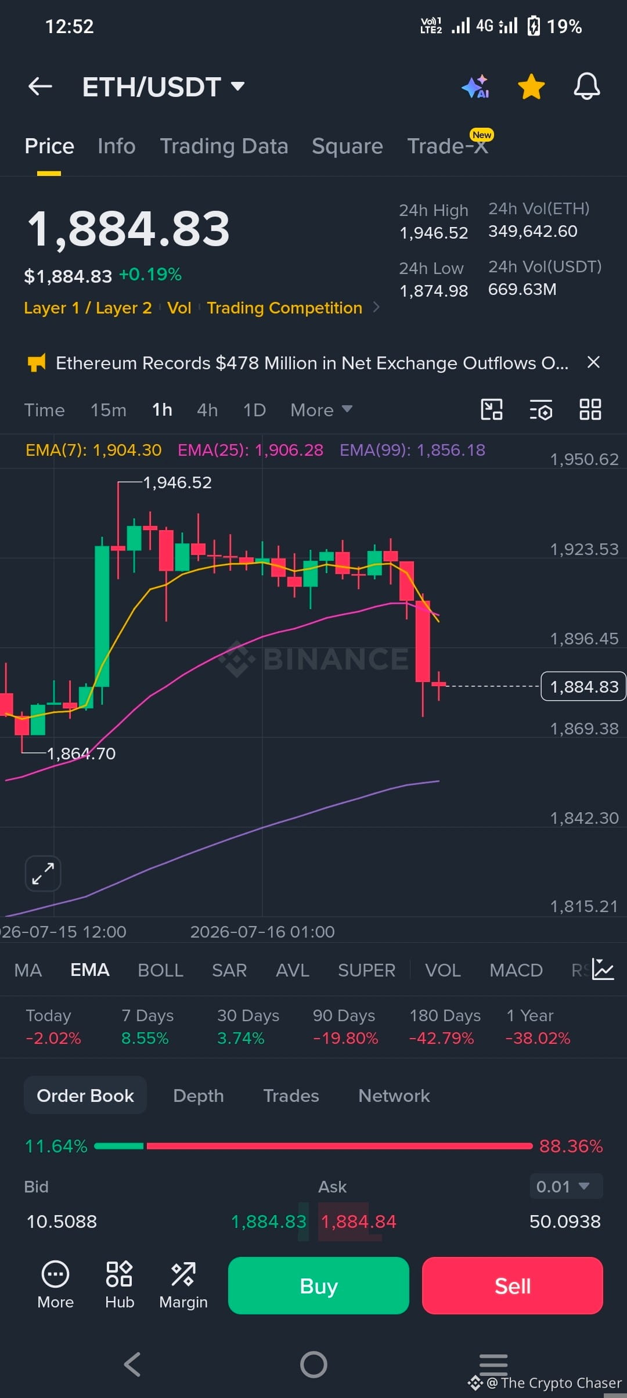627x1398 pixels.
Task: Tap the EMA(25) indicator value label
Action: pos(250,450)
